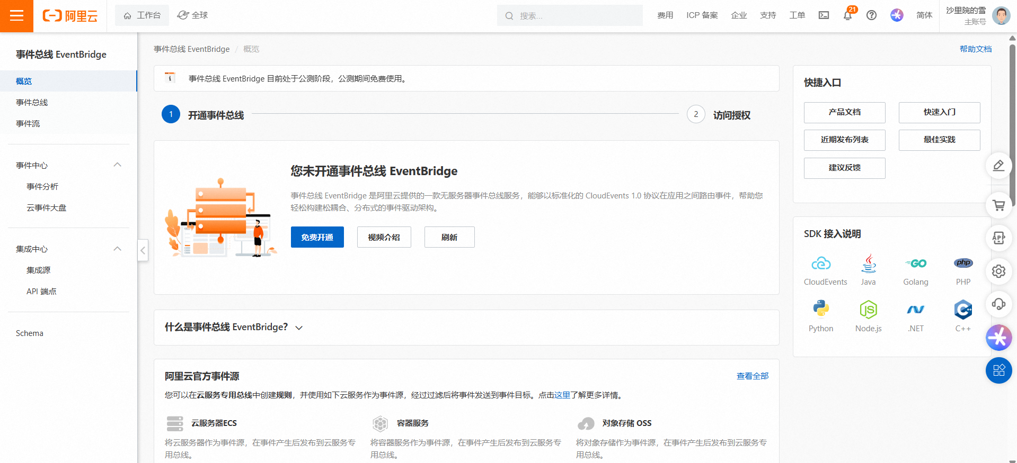
Task: Collapse the 事件中心 sidebar group
Action: [118, 165]
